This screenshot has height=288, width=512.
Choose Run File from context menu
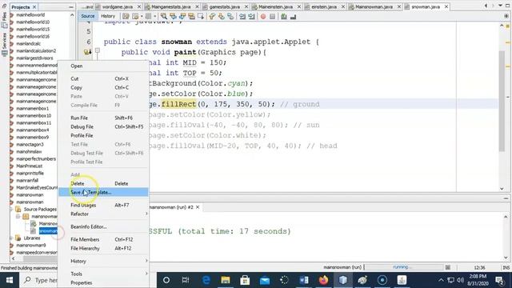103,118
